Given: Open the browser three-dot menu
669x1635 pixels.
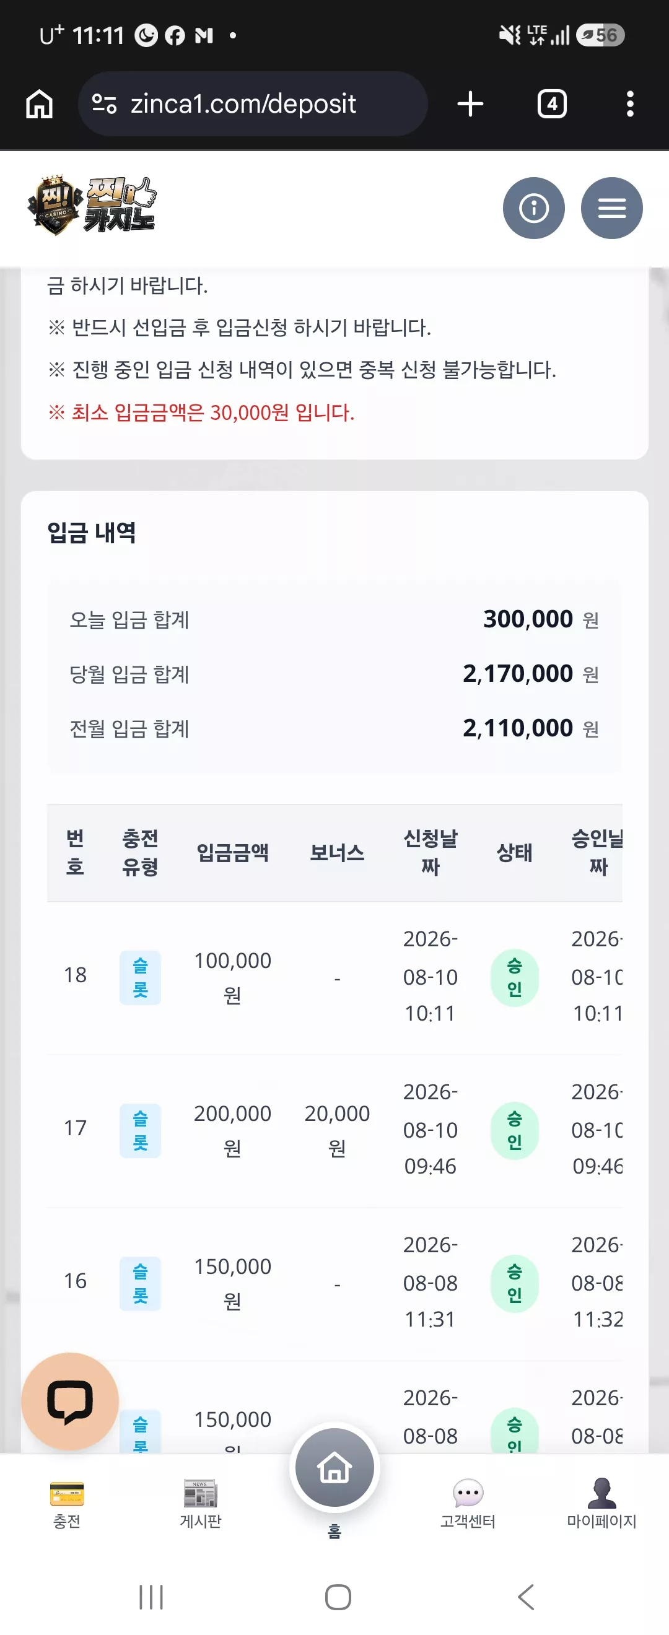Looking at the screenshot, I should point(629,104).
